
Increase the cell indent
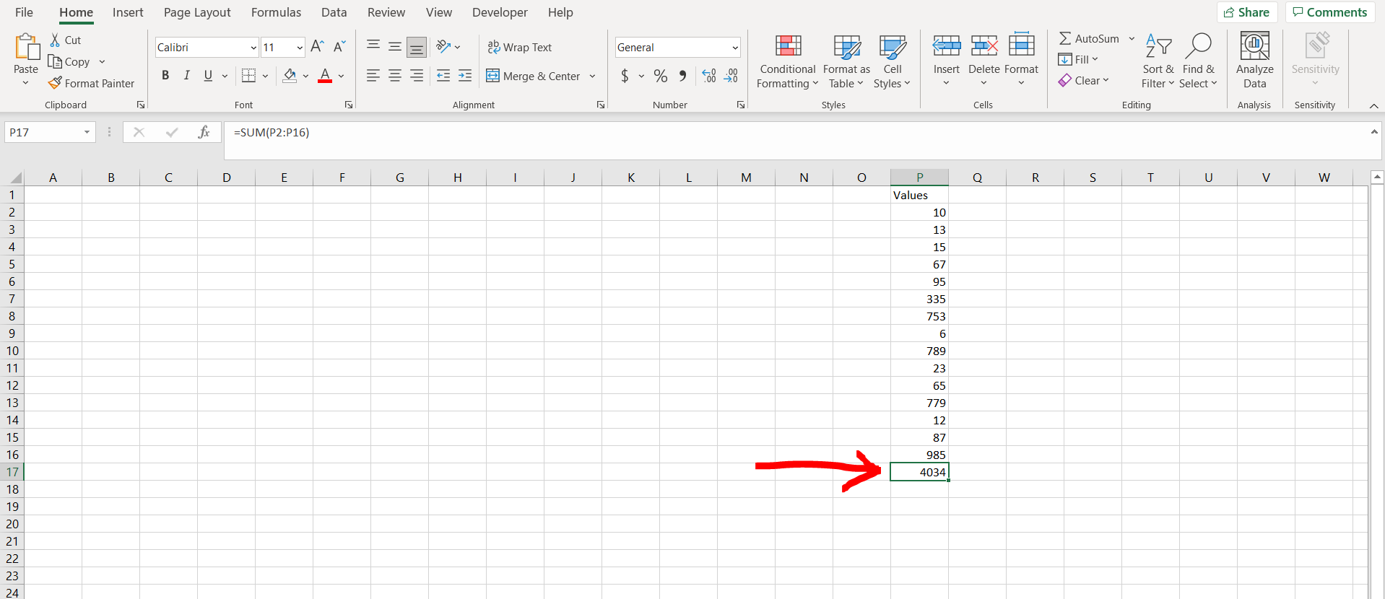(x=465, y=76)
